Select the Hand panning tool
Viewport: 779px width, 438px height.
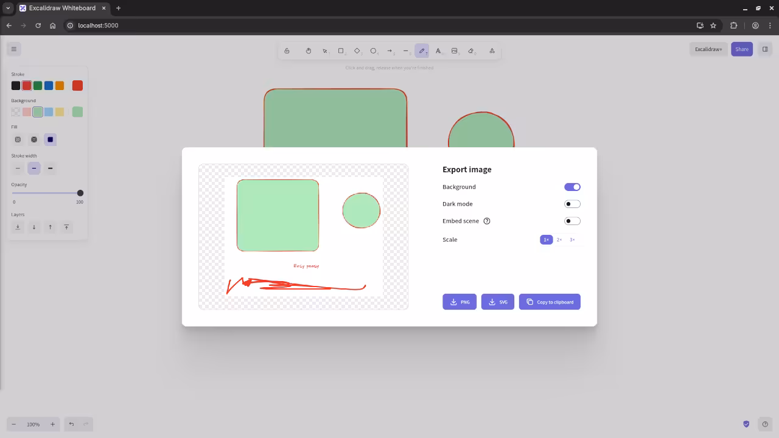pos(309,50)
